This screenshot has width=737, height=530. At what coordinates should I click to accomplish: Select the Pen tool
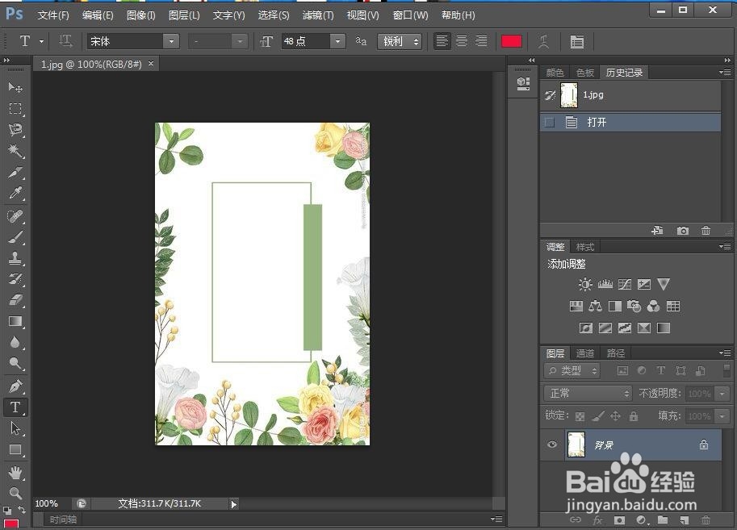coord(15,386)
